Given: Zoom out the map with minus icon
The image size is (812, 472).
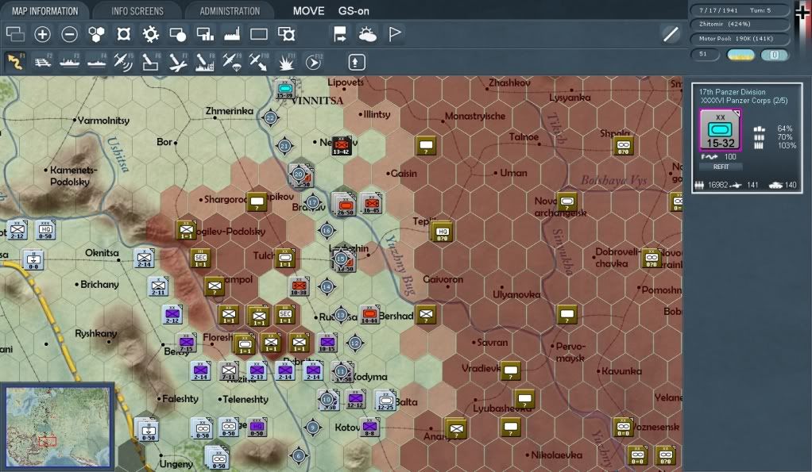Looking at the screenshot, I should (69, 34).
